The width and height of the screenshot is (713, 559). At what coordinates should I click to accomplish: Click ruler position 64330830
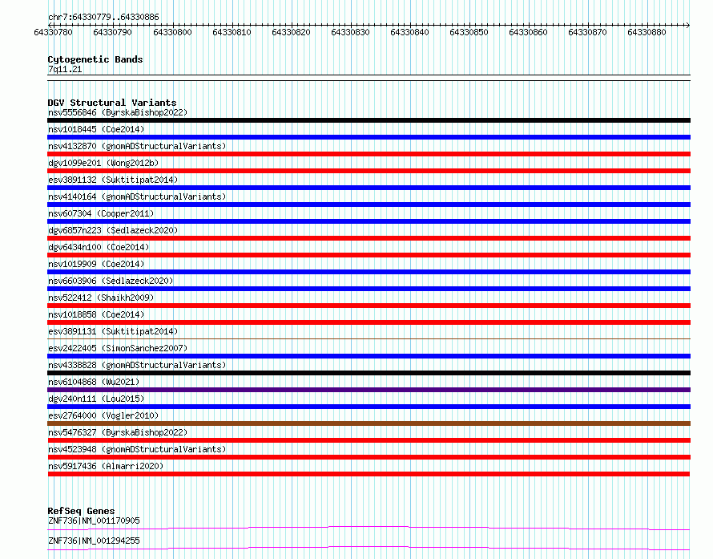350,32
